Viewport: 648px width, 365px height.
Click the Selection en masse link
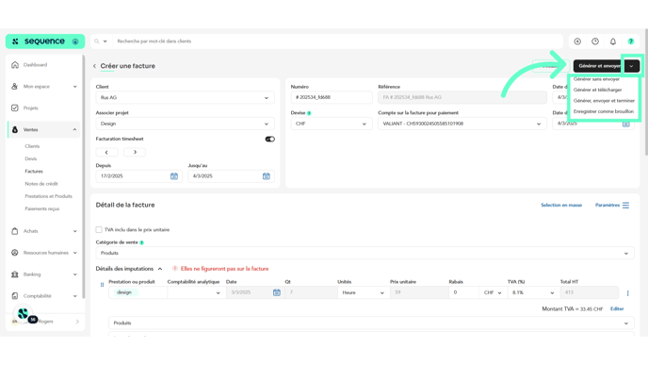(x=561, y=206)
